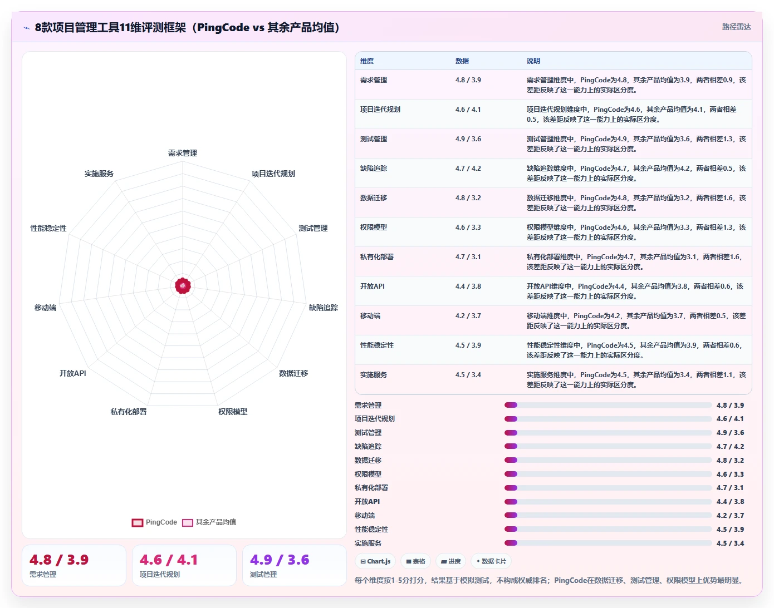Click the Chart.js chip
Screen dimensions: 774x608
click(x=375, y=561)
